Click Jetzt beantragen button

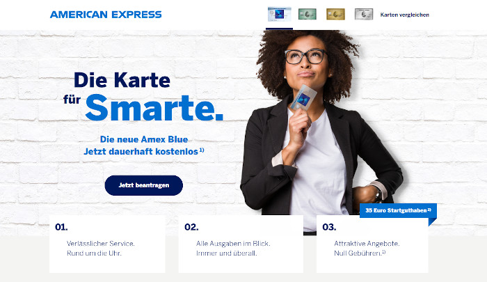[144, 185]
